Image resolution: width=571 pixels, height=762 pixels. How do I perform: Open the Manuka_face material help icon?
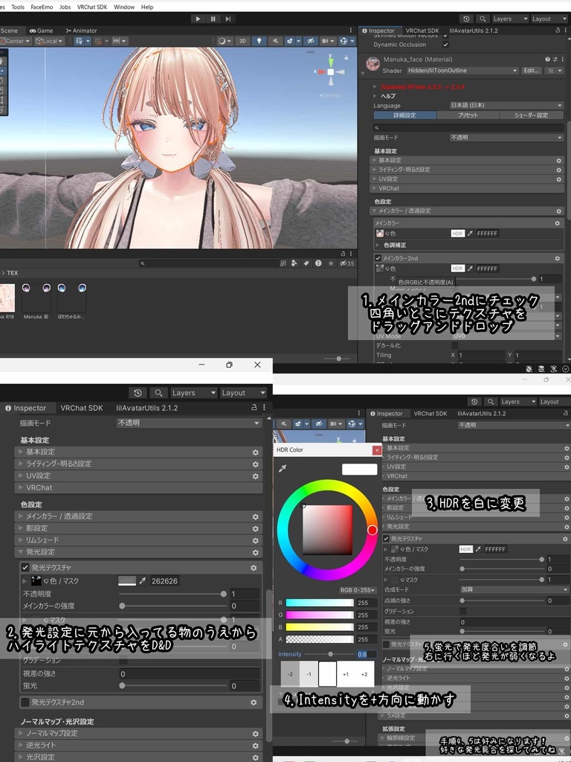[548, 60]
